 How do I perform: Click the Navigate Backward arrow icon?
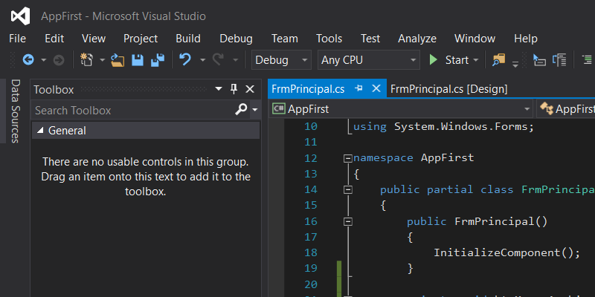pyautogui.click(x=28, y=60)
